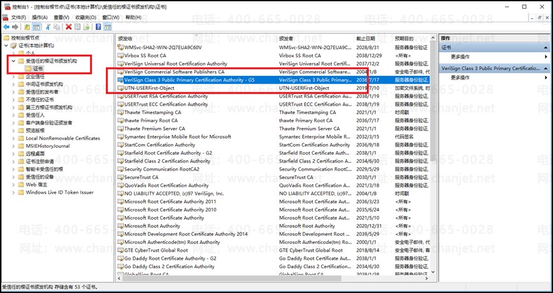
Task: Select Microsoft Root Certificate Authority 2011 row
Action: 273,202
